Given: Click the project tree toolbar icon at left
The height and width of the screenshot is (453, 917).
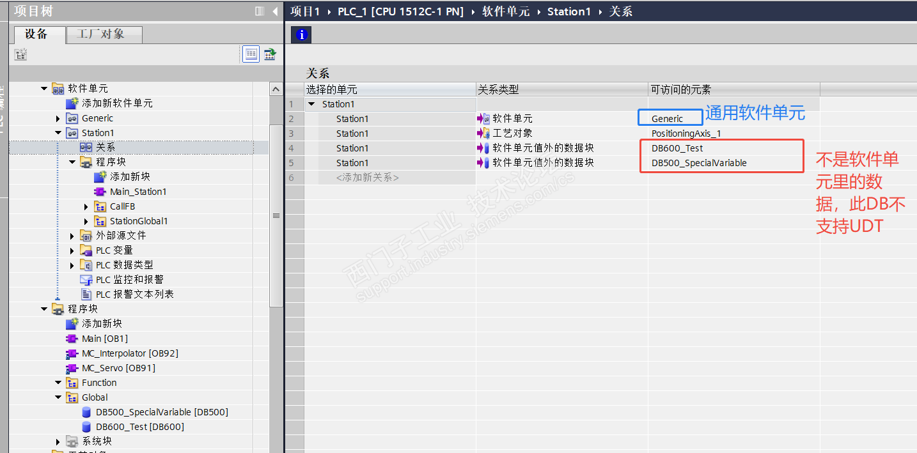Looking at the screenshot, I should 21,55.
